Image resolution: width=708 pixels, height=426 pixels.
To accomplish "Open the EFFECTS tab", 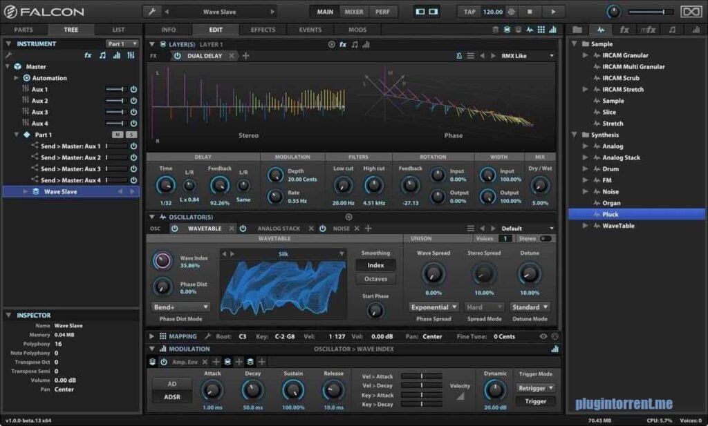I will pyautogui.click(x=263, y=30).
